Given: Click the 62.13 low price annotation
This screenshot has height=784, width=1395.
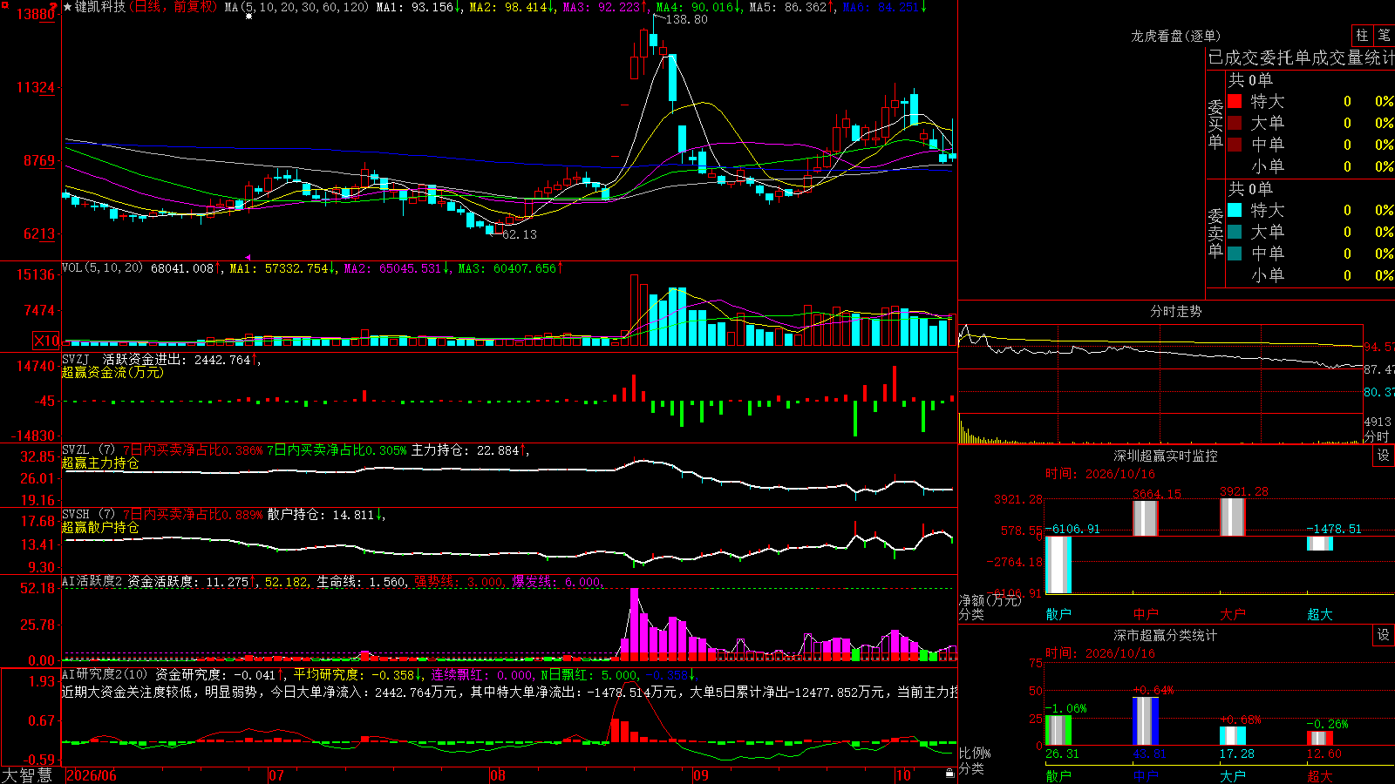Looking at the screenshot, I should 520,234.
